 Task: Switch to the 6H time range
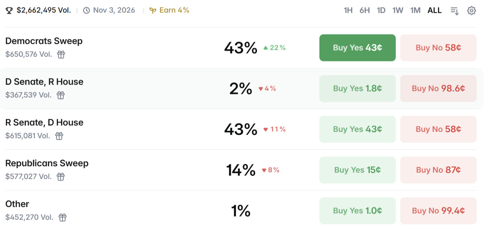click(x=365, y=10)
